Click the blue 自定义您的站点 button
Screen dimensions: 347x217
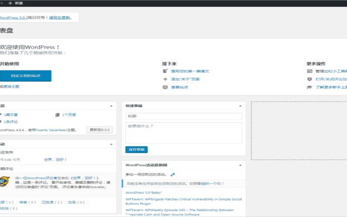26,76
